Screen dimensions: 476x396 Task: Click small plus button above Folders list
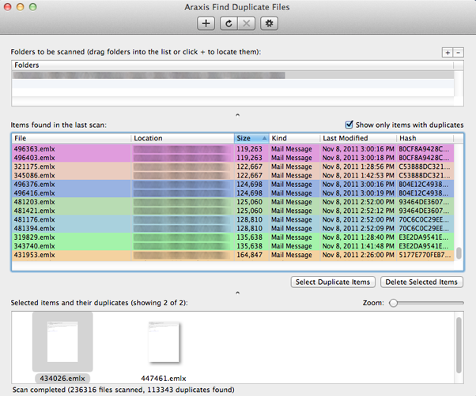tap(448, 52)
